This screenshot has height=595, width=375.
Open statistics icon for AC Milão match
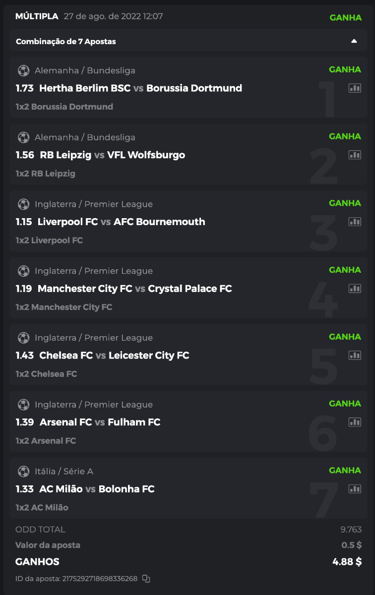point(355,489)
